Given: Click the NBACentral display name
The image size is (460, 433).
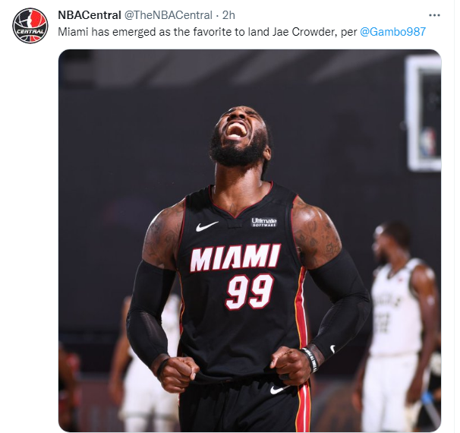Looking at the screenshot, I should pyautogui.click(x=90, y=15).
